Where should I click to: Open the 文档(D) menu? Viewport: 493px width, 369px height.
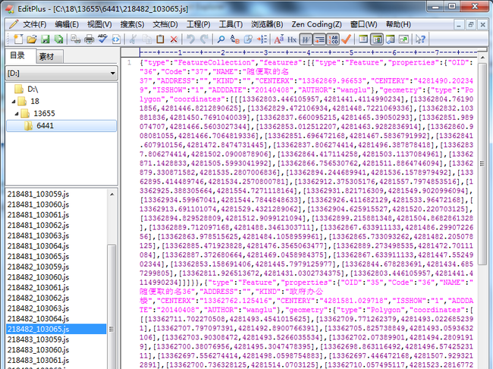point(165,24)
